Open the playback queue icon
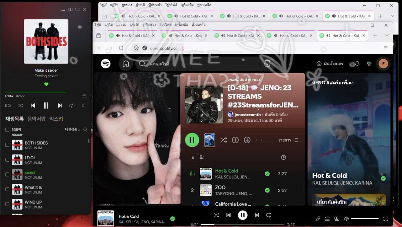402x227 pixels. pyautogui.click(x=327, y=219)
